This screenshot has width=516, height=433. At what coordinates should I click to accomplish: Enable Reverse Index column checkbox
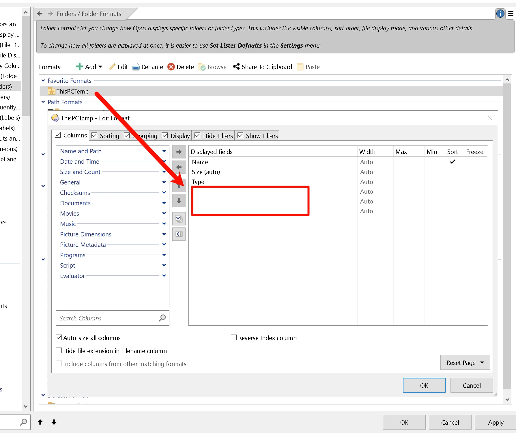click(x=234, y=337)
